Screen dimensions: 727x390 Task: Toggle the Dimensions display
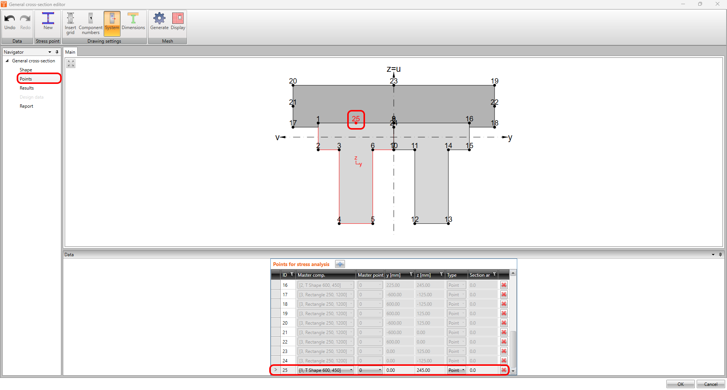point(133,22)
